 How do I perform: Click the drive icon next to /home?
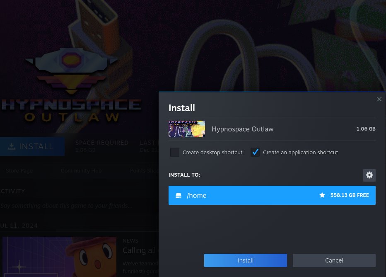pyautogui.click(x=179, y=195)
